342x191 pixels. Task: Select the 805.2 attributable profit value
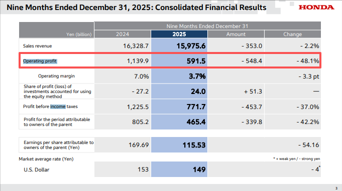(x=140, y=122)
